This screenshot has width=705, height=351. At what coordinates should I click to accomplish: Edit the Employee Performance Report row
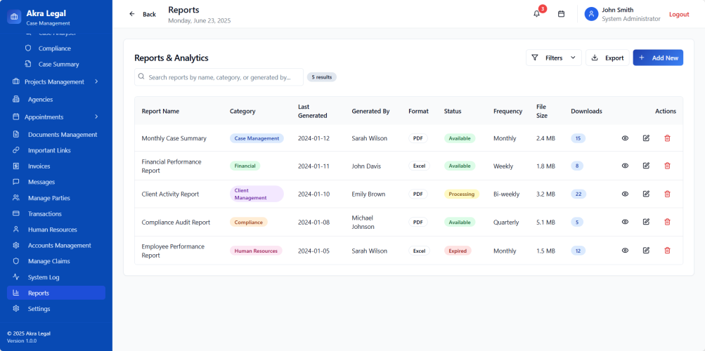[x=646, y=251]
